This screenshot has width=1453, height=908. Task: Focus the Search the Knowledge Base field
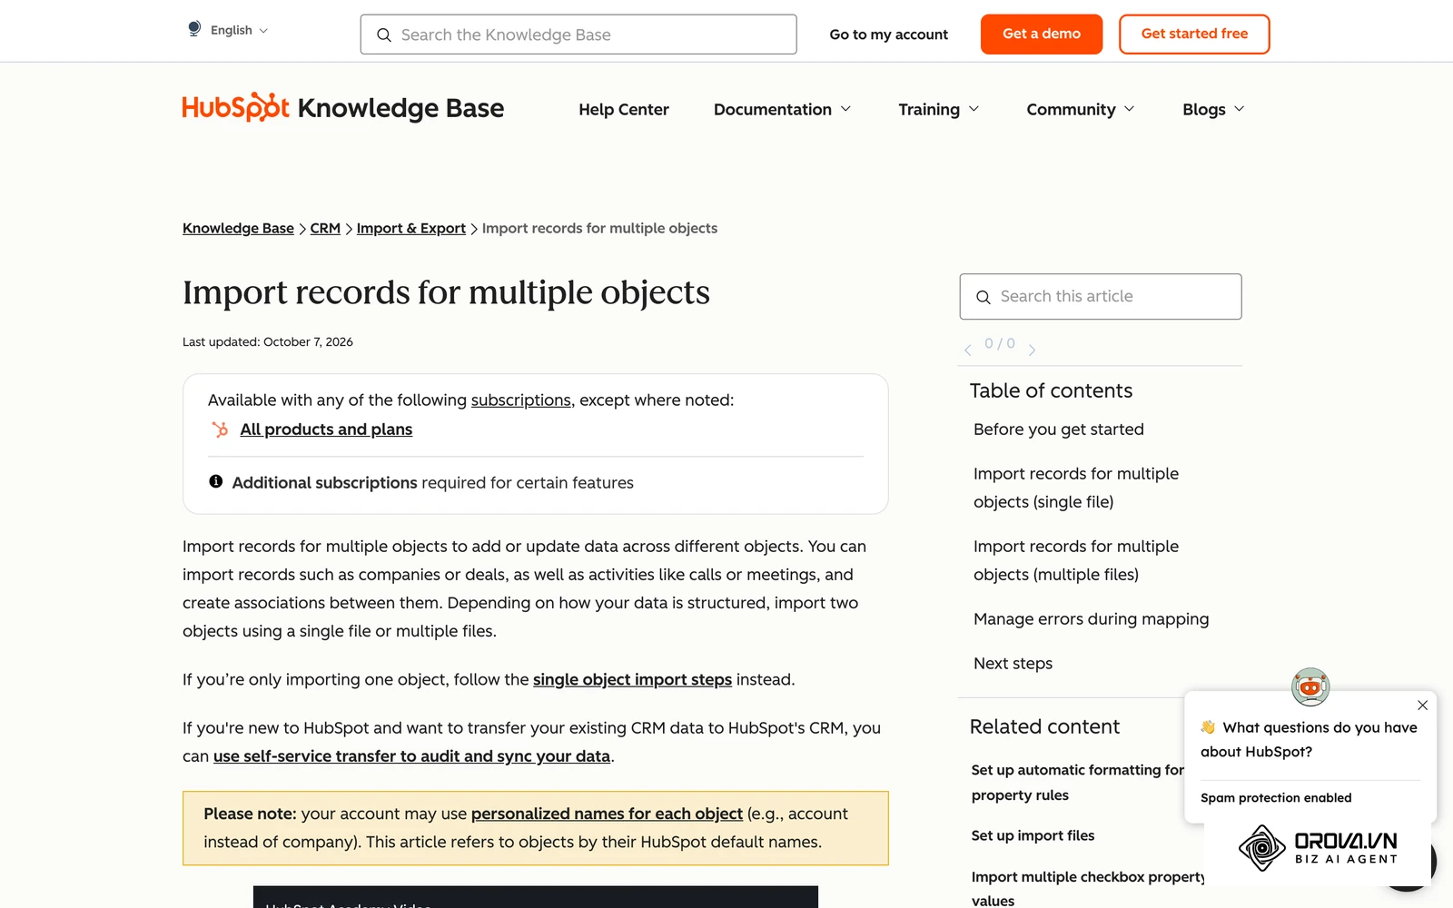(578, 35)
